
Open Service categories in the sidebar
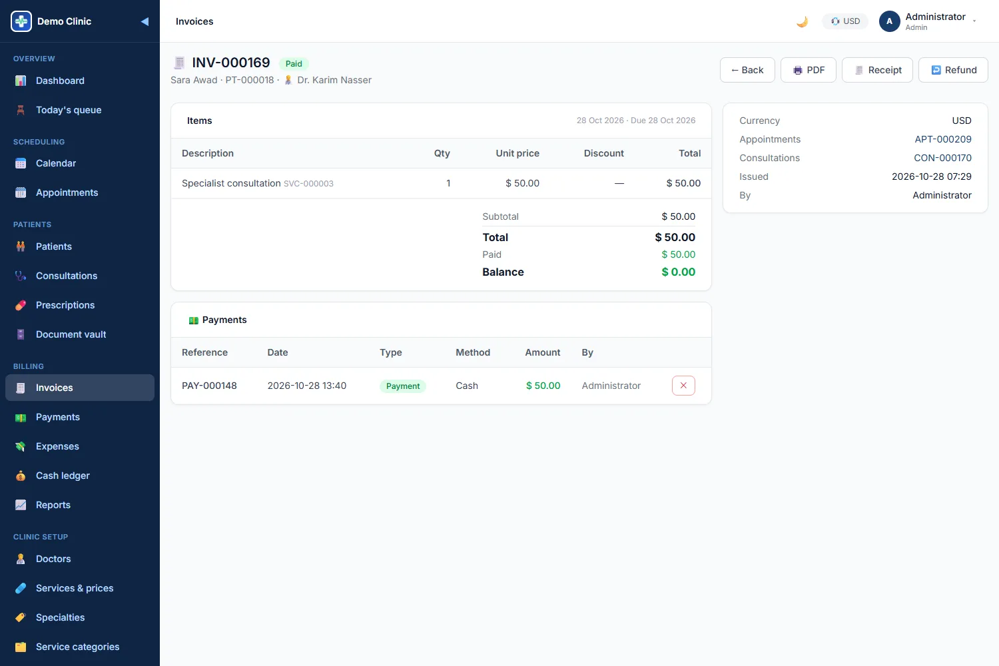[x=80, y=647]
